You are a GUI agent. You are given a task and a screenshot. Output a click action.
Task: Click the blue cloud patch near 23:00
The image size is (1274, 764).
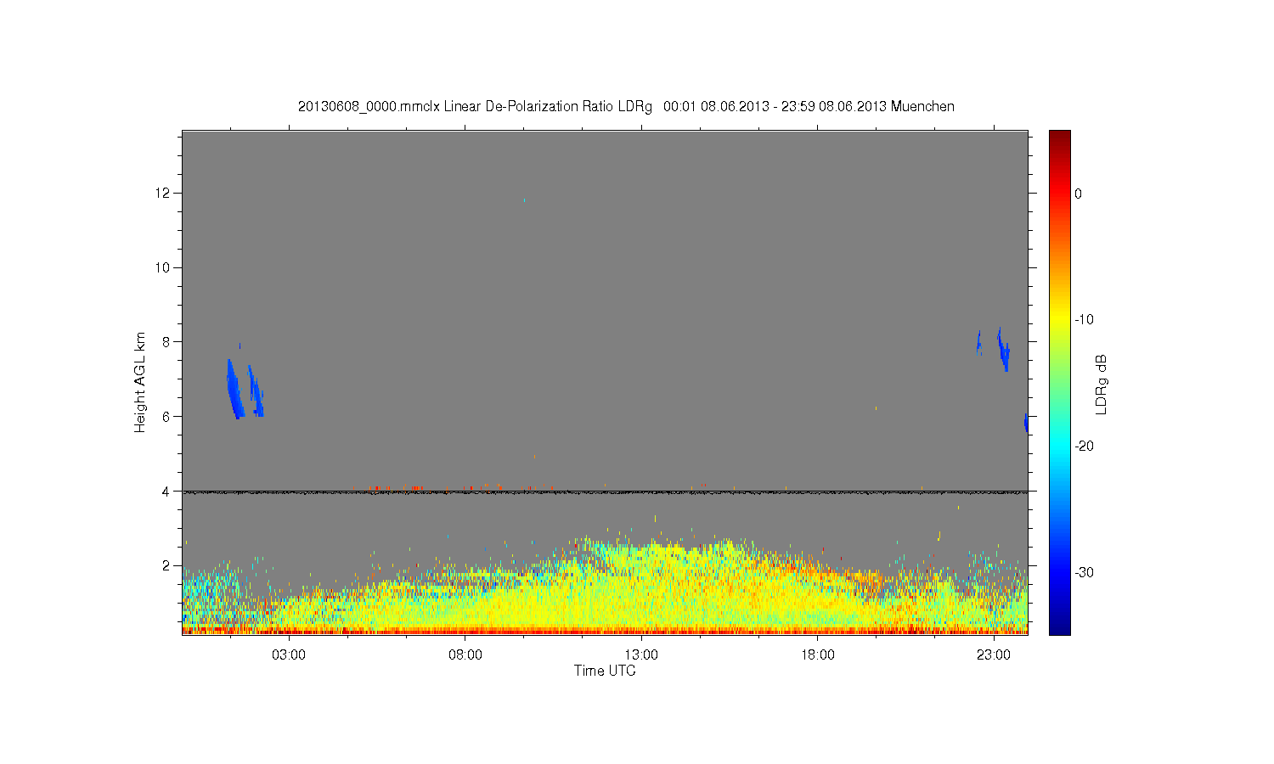(1003, 350)
